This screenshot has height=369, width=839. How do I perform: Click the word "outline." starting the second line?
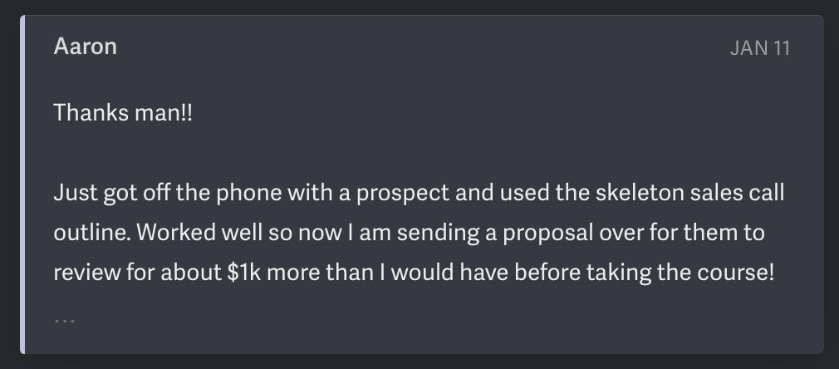pyautogui.click(x=92, y=233)
